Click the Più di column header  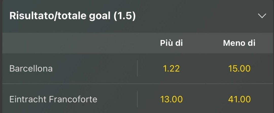coord(171,43)
